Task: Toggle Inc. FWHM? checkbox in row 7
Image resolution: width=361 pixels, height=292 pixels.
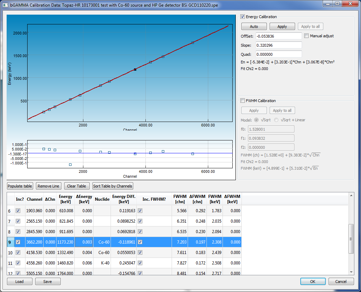Action: [x=140, y=221]
